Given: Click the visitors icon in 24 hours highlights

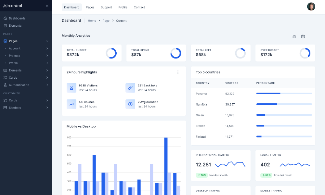Looking at the screenshot, I should click(x=71, y=87).
